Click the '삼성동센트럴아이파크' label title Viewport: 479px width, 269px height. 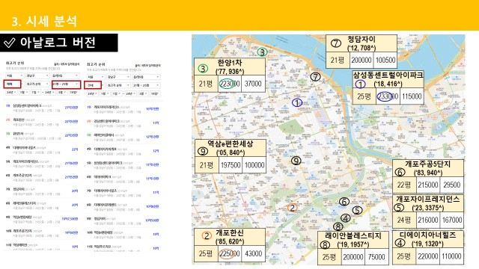388,75
